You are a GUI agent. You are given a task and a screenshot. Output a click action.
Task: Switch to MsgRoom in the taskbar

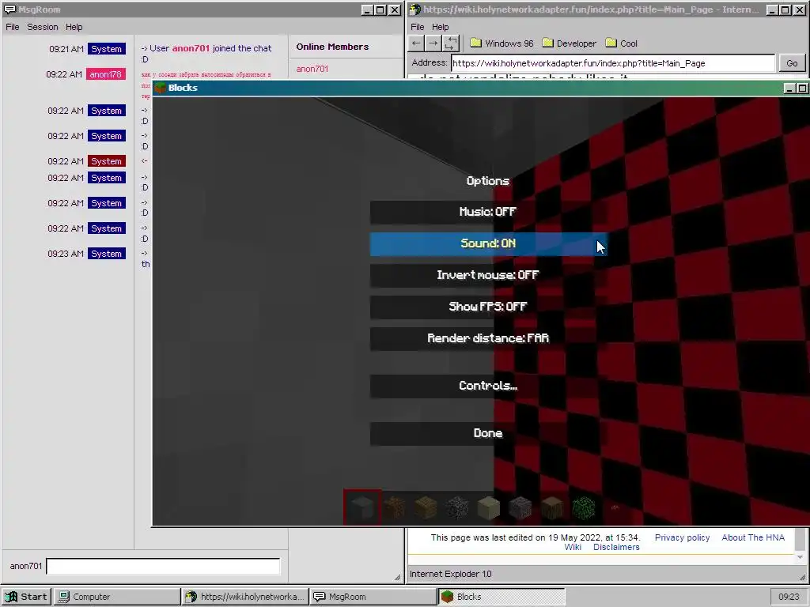[x=373, y=597]
